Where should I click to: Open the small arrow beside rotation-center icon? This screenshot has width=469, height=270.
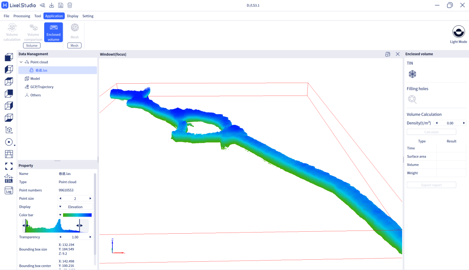click(x=14, y=145)
